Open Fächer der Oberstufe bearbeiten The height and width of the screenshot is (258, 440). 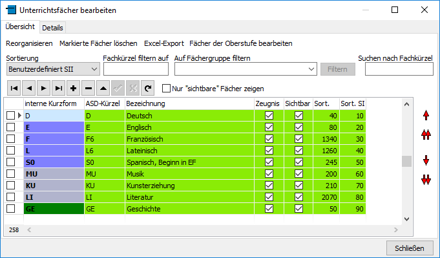point(241,43)
